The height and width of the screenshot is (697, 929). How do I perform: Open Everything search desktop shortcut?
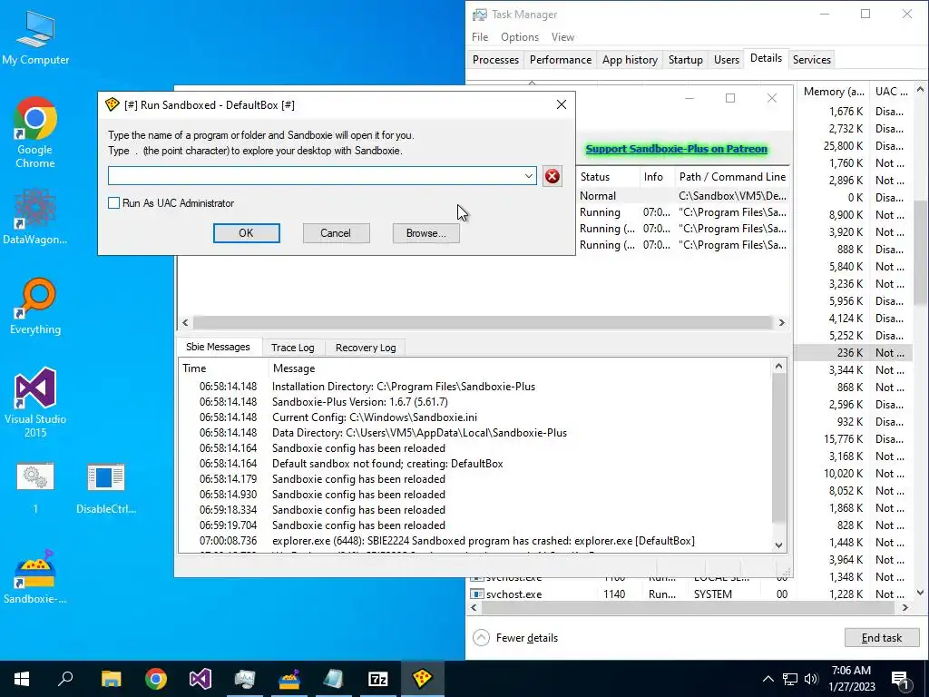(35, 307)
